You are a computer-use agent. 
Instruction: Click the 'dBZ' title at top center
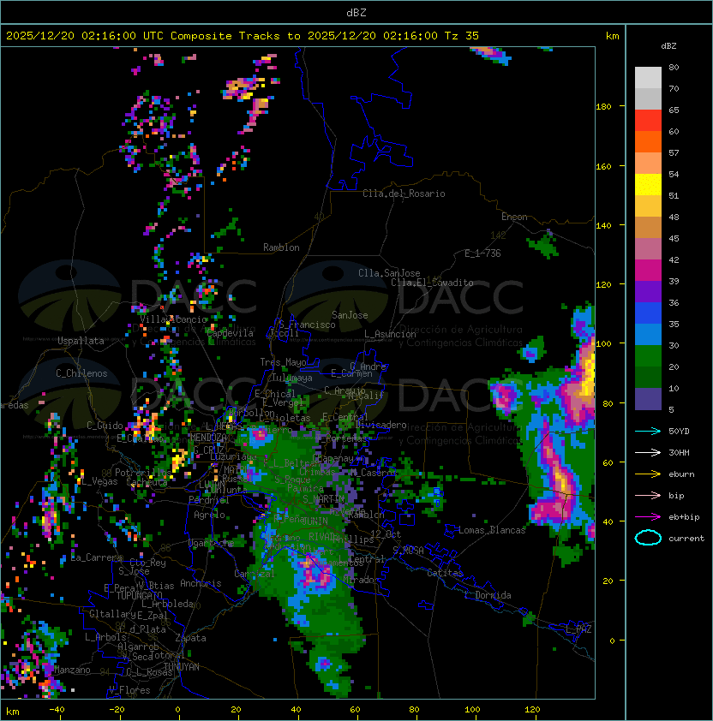coord(356,13)
